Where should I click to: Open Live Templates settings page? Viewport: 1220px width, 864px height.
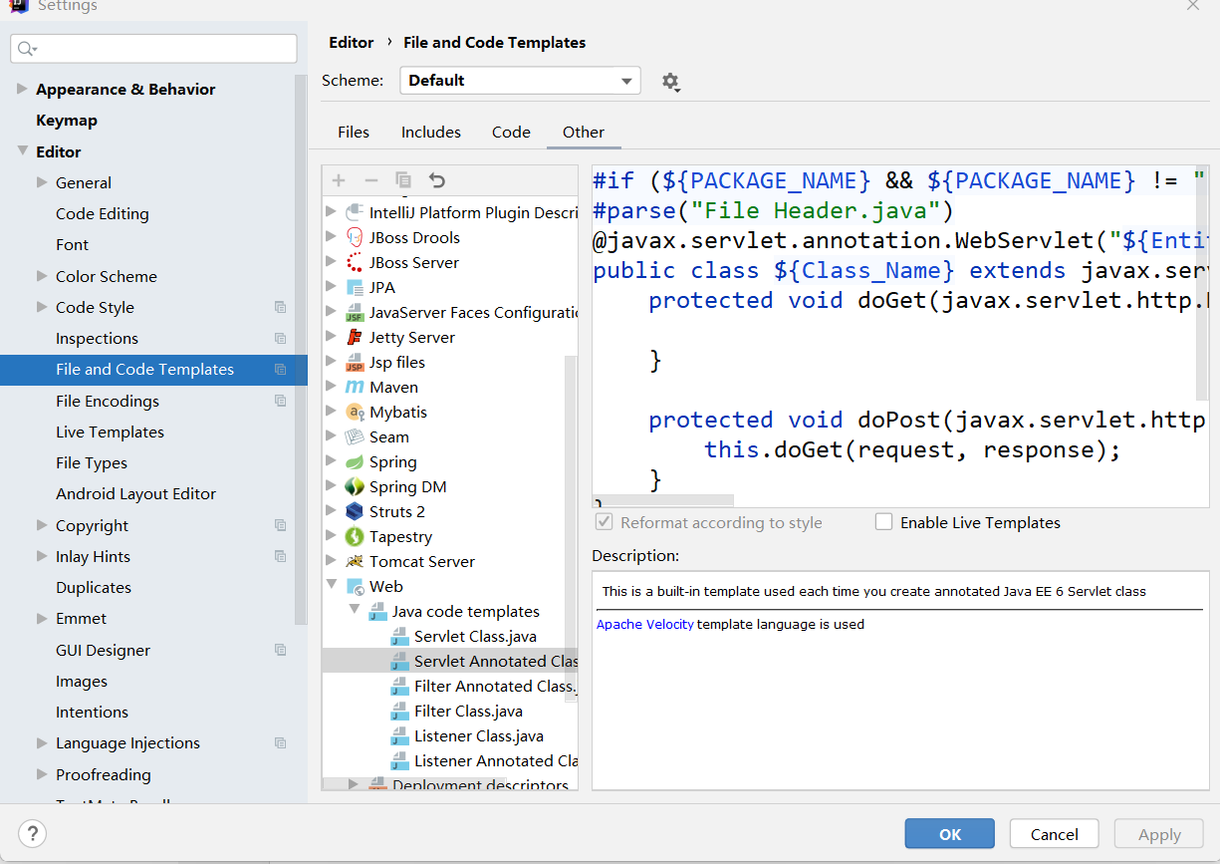(x=110, y=432)
